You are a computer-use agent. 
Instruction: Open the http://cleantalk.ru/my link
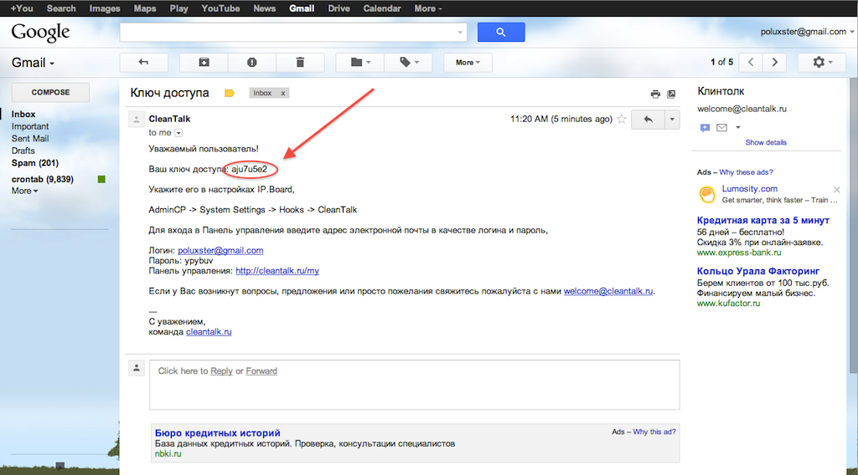(x=277, y=271)
